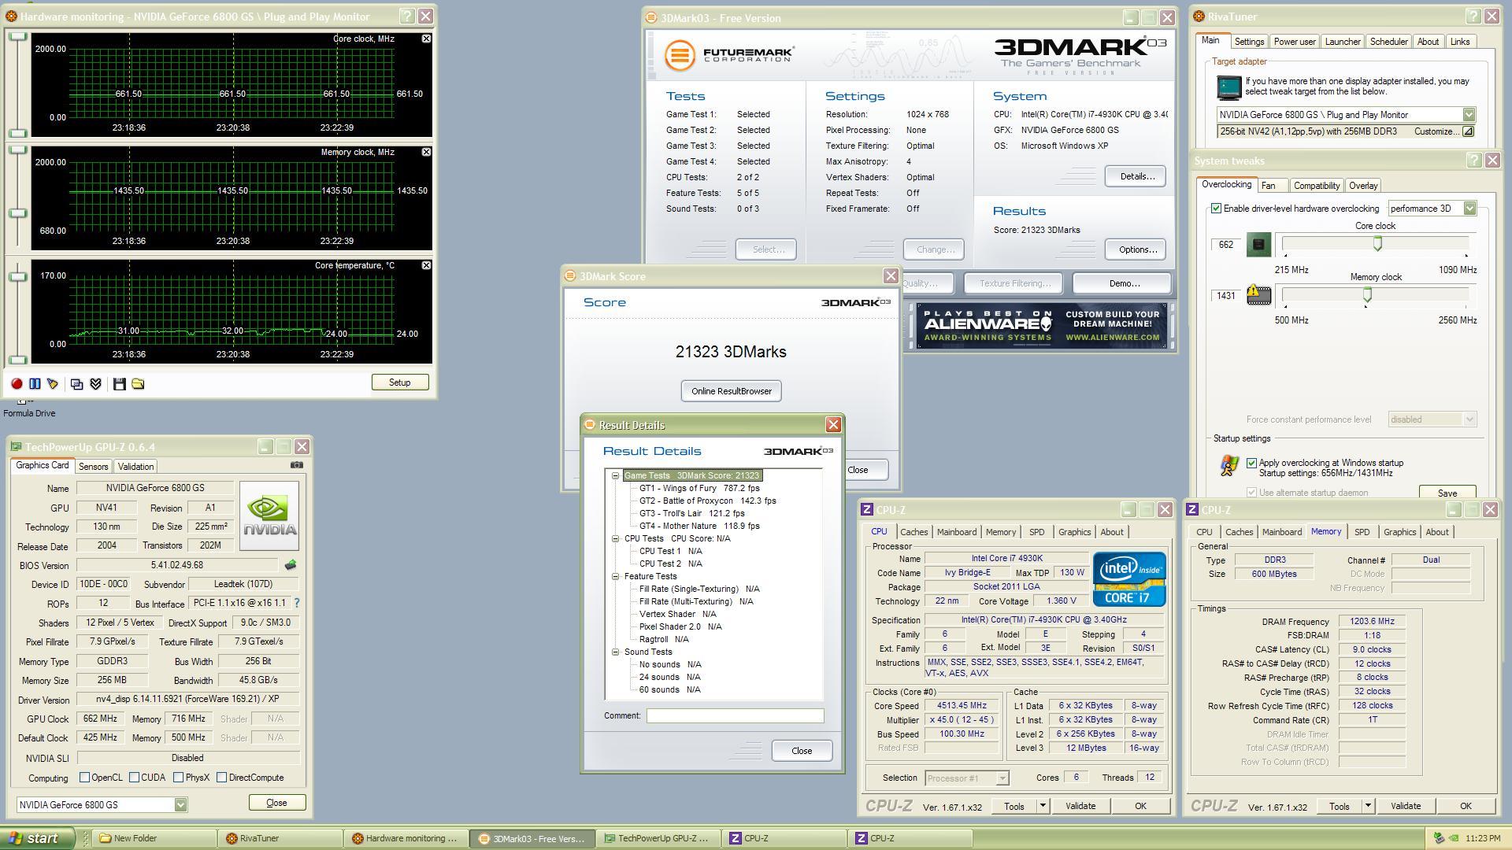The image size is (1512, 850).
Task: Click Setup button in Hardware monitoring
Action: 400,382
